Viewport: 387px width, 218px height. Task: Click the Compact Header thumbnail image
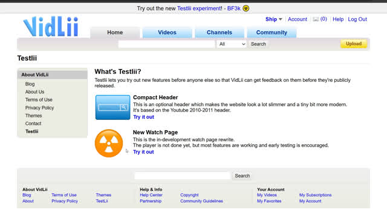[113, 107]
